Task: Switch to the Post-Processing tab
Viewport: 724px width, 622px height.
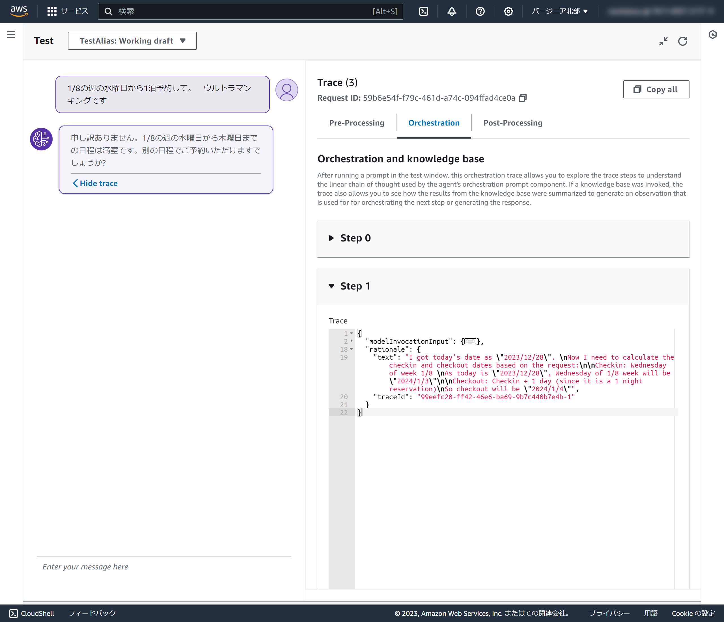Action: pos(513,123)
